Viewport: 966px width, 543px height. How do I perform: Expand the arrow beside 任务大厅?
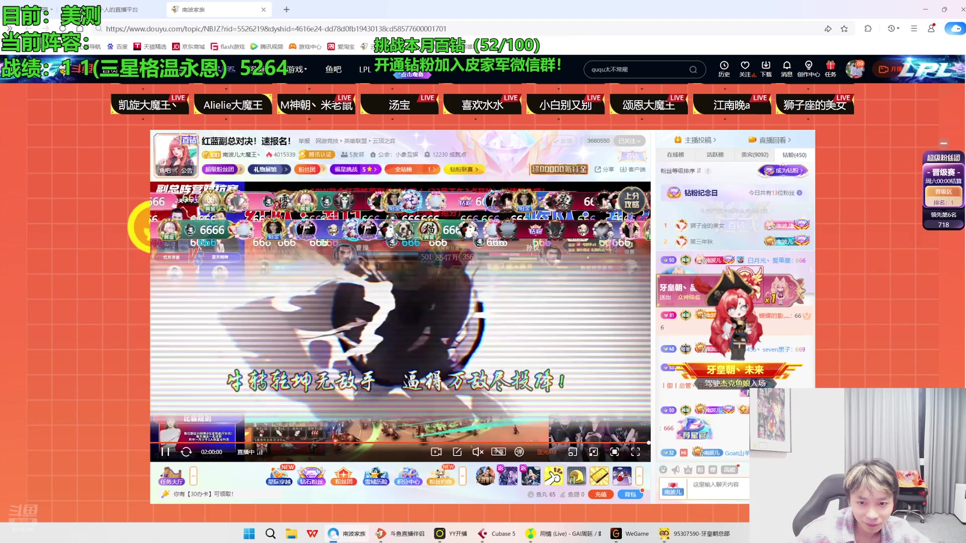coord(193,476)
